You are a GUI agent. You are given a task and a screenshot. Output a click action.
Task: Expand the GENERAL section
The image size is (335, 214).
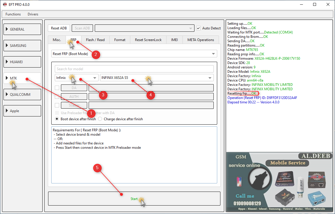(x=22, y=29)
